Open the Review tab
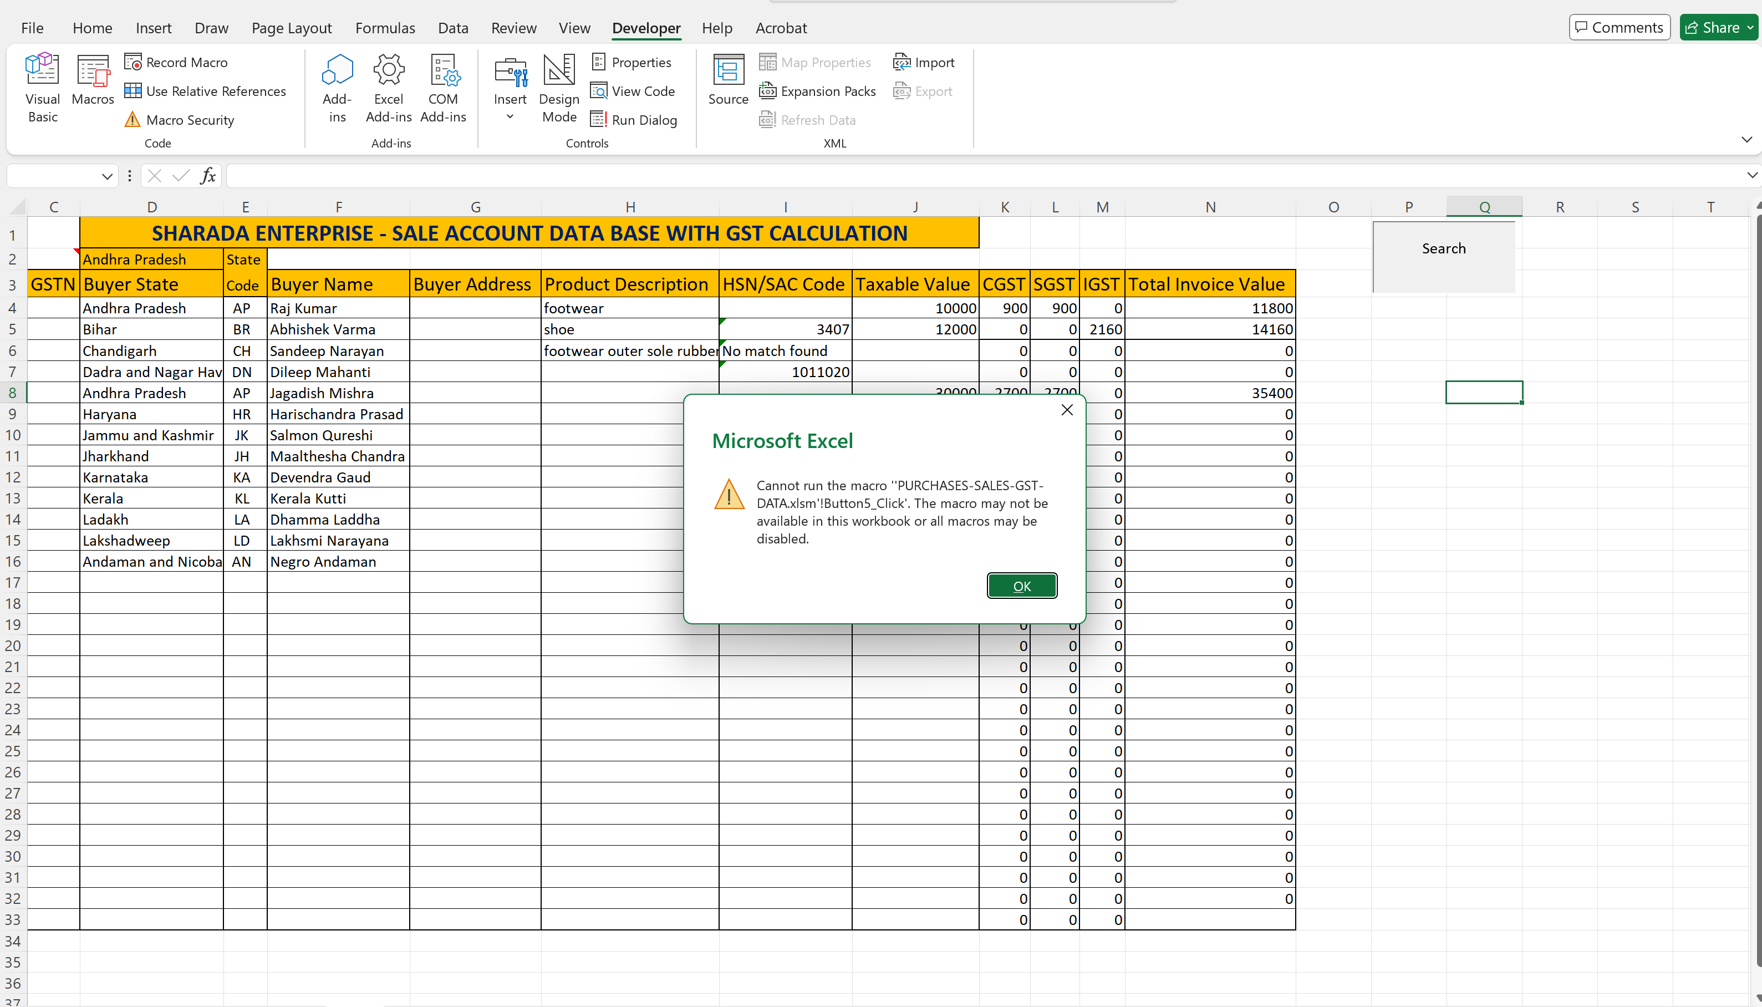This screenshot has width=1762, height=1007. click(x=514, y=28)
